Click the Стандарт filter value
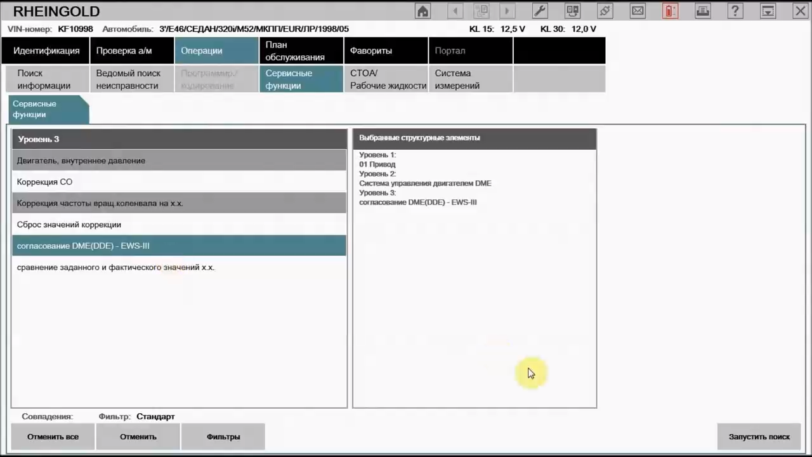 (155, 416)
